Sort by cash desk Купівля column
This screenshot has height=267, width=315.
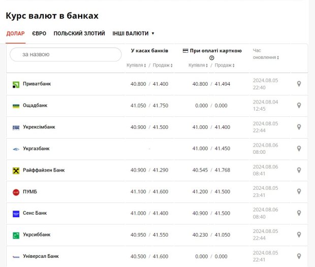(x=136, y=65)
